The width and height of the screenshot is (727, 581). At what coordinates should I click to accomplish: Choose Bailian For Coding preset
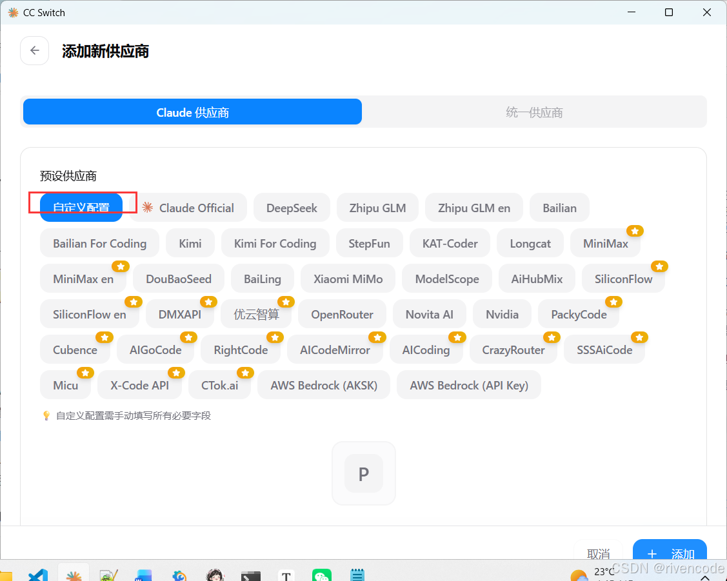(100, 243)
